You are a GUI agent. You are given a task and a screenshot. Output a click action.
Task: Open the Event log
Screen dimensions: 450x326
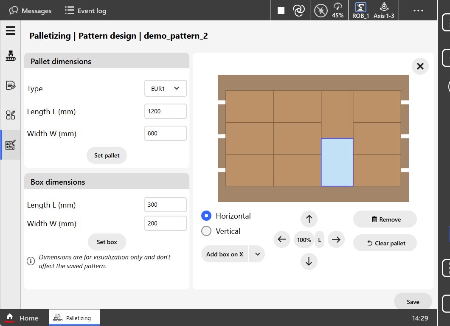(x=85, y=11)
